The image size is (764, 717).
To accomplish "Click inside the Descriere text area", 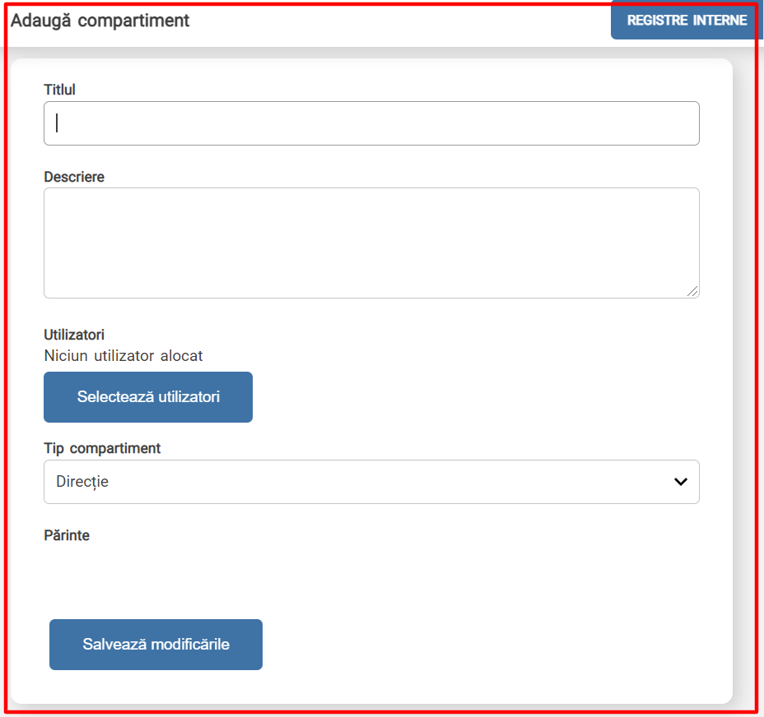I will pyautogui.click(x=371, y=243).
